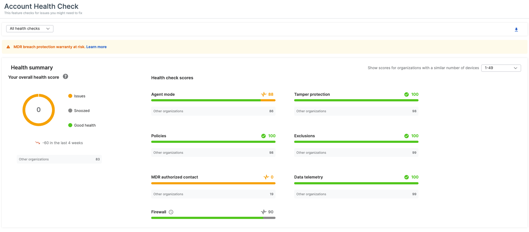Open the Learn more warranty link
529x232 pixels.
96,47
